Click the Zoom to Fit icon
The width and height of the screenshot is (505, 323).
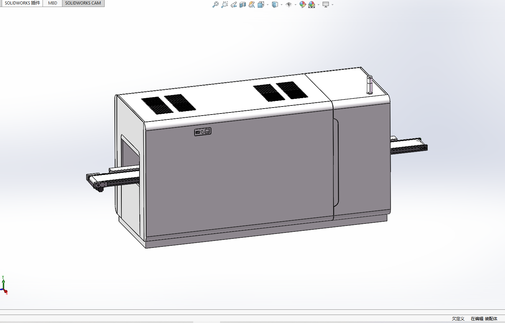pyautogui.click(x=216, y=5)
